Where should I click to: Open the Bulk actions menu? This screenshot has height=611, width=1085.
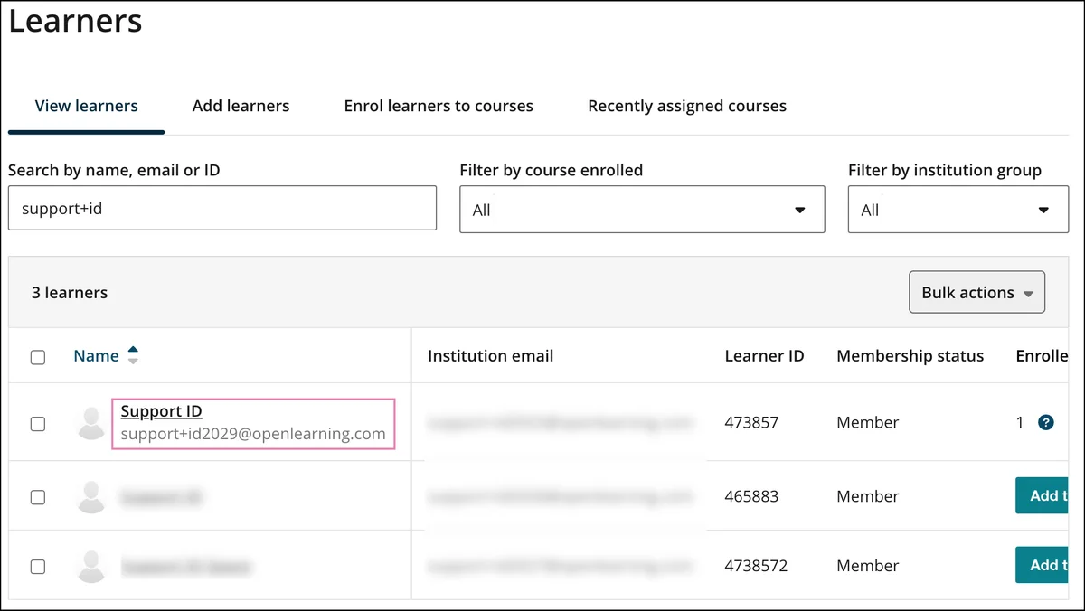(x=976, y=293)
